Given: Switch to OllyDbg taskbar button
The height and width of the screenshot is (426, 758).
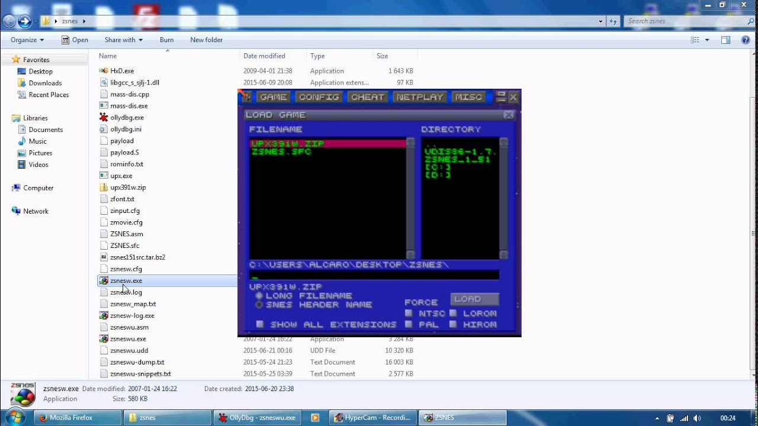Looking at the screenshot, I should tap(256, 418).
